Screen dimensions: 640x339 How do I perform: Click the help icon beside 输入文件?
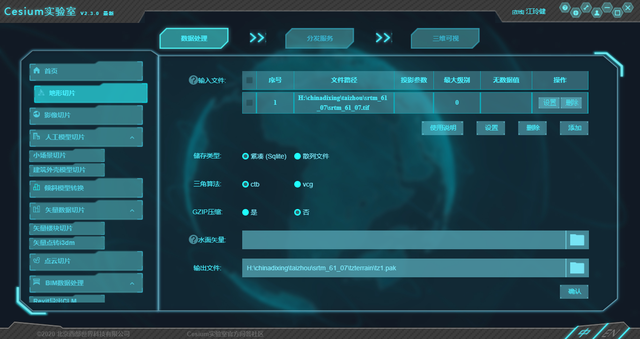coord(193,80)
